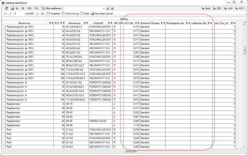Viewport: 248px width, 155px height.
Task: Click the save disk icon
Action: tap(12, 8)
